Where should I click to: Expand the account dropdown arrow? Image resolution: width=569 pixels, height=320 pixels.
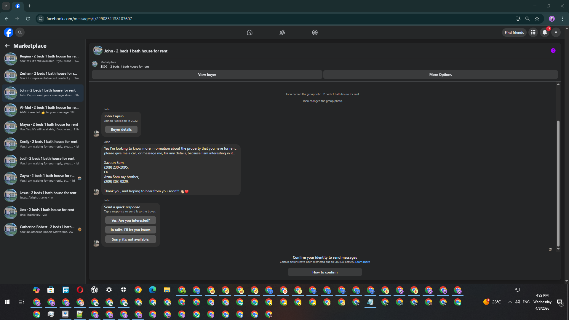(556, 32)
